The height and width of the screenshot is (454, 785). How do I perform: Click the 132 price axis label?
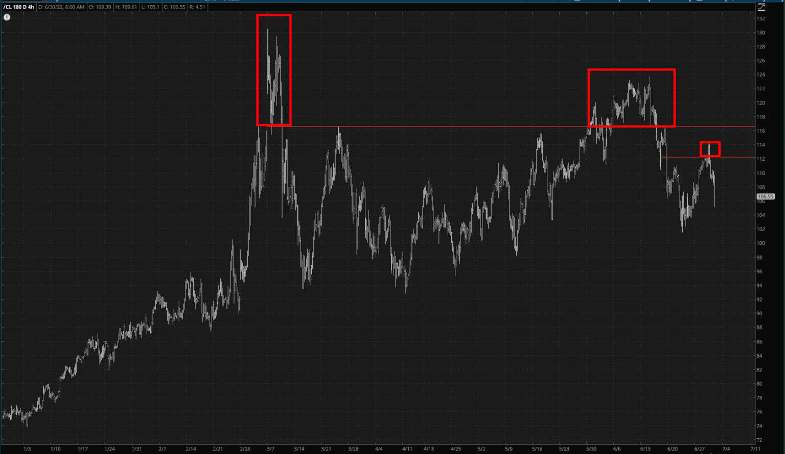click(x=761, y=19)
